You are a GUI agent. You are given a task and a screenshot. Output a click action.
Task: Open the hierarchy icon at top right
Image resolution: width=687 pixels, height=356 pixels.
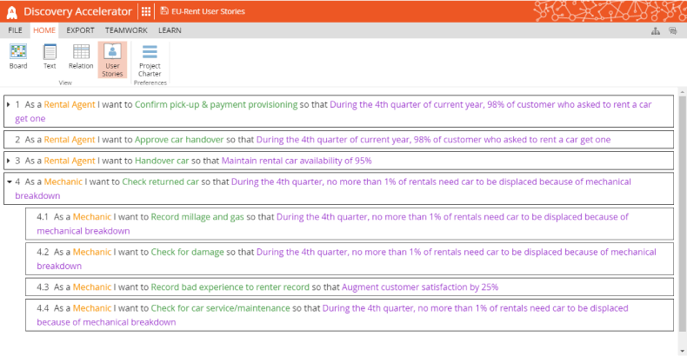point(656,30)
